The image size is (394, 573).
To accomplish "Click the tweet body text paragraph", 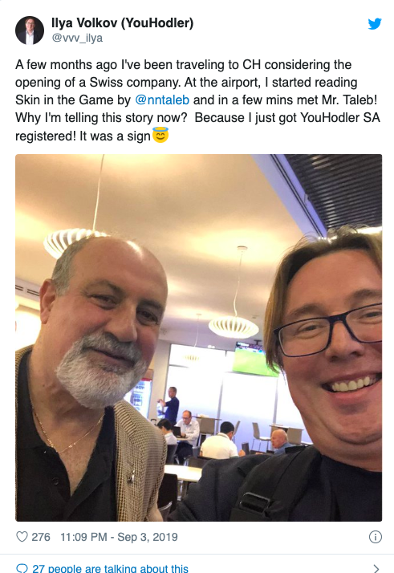I will pos(197,100).
